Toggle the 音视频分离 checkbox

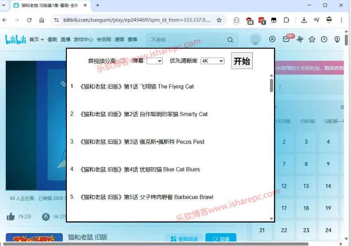(x=122, y=61)
